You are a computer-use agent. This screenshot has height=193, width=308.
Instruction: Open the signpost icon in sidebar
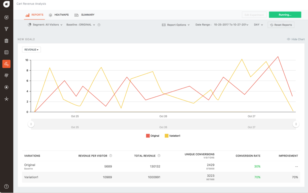(x=7, y=76)
